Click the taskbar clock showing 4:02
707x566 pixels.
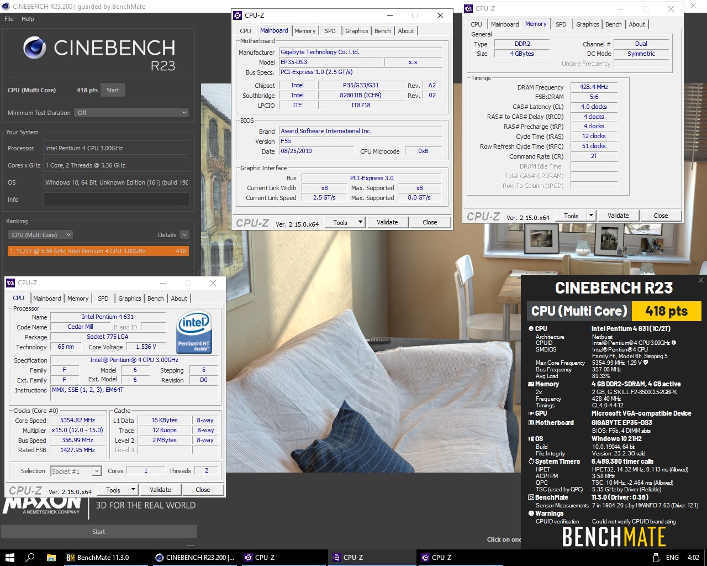click(x=693, y=558)
